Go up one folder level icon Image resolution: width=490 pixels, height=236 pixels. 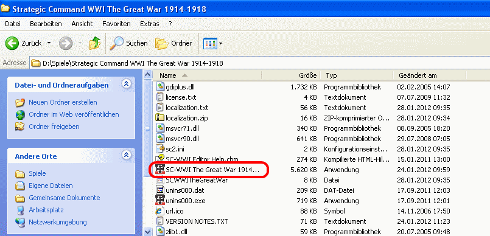click(x=95, y=43)
